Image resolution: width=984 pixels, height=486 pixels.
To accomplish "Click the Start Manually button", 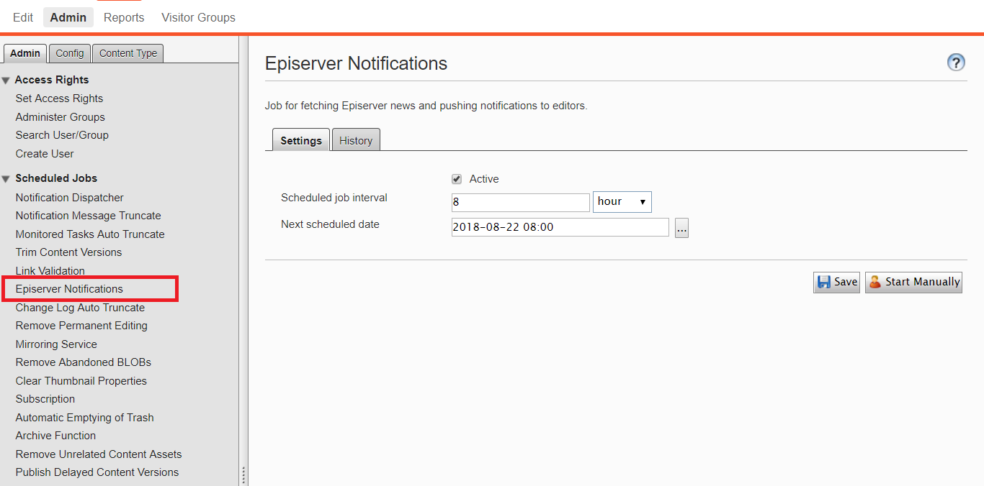I will click(913, 282).
